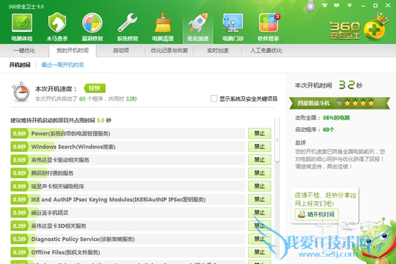Open 电脑清理 broom icon

[x=163, y=27]
